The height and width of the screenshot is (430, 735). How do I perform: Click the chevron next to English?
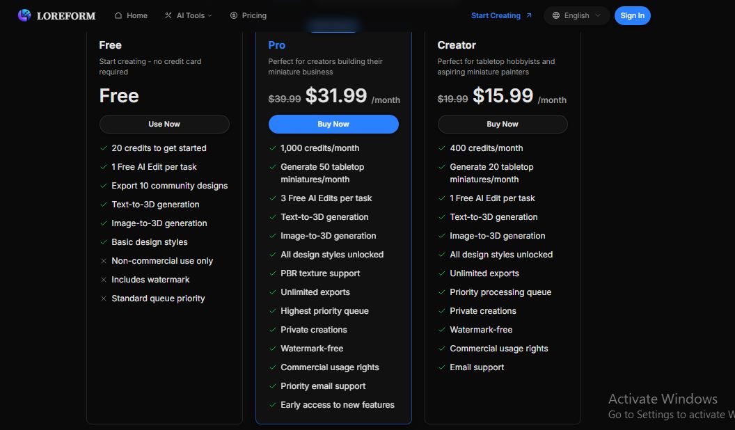coord(598,15)
